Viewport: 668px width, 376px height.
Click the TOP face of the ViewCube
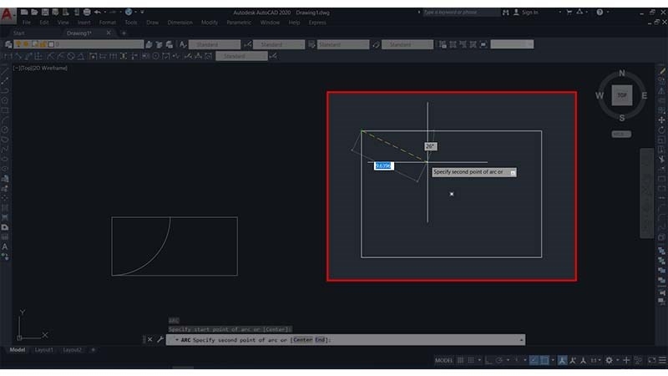point(622,95)
